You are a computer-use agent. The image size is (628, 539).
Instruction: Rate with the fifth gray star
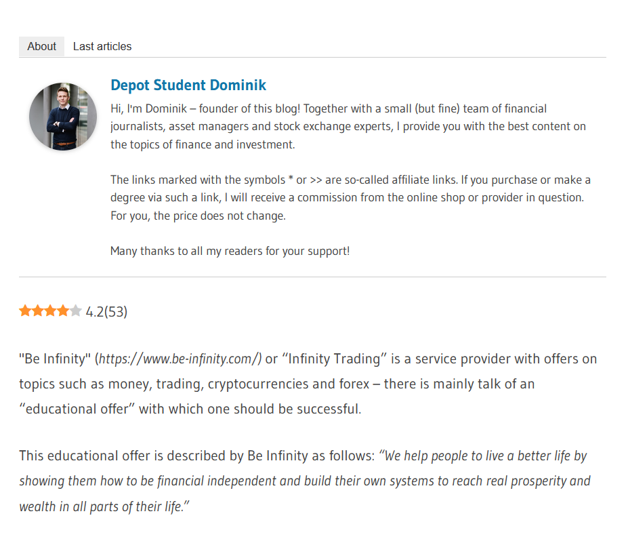(76, 311)
